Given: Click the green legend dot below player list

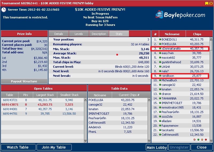Looking at the screenshot, I should click(x=198, y=140).
